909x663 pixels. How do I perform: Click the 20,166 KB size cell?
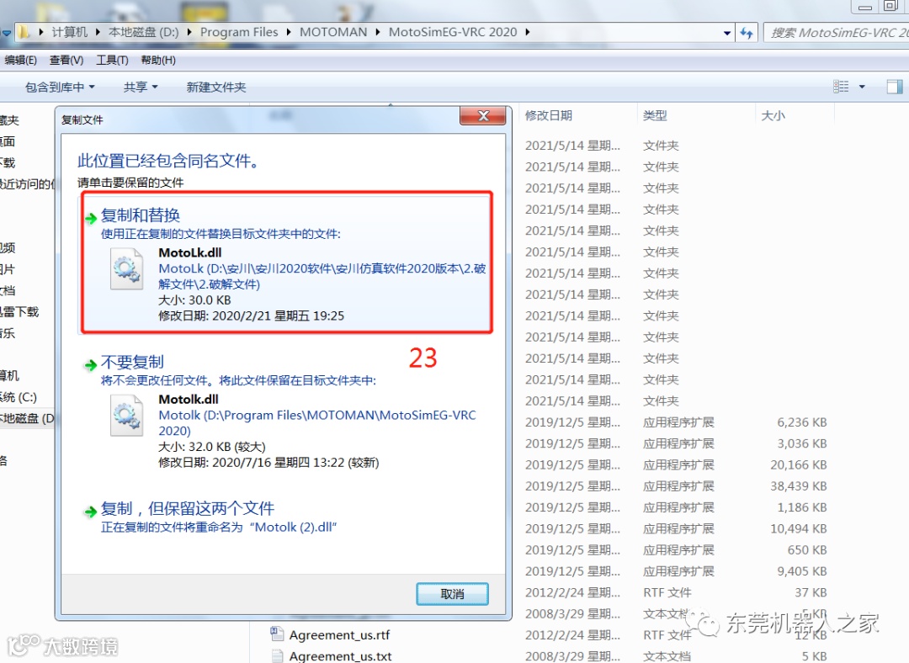(798, 464)
